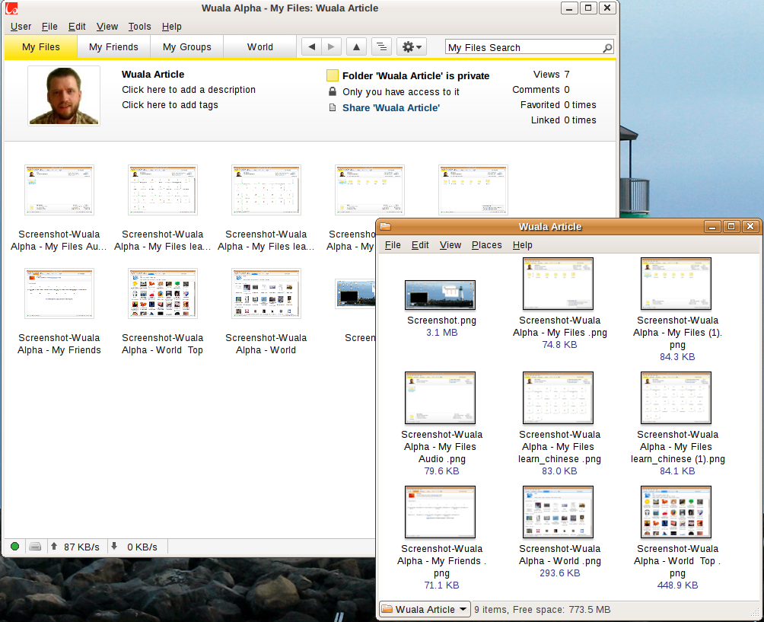Select My Files (1).png icon in file manager

[x=676, y=284]
